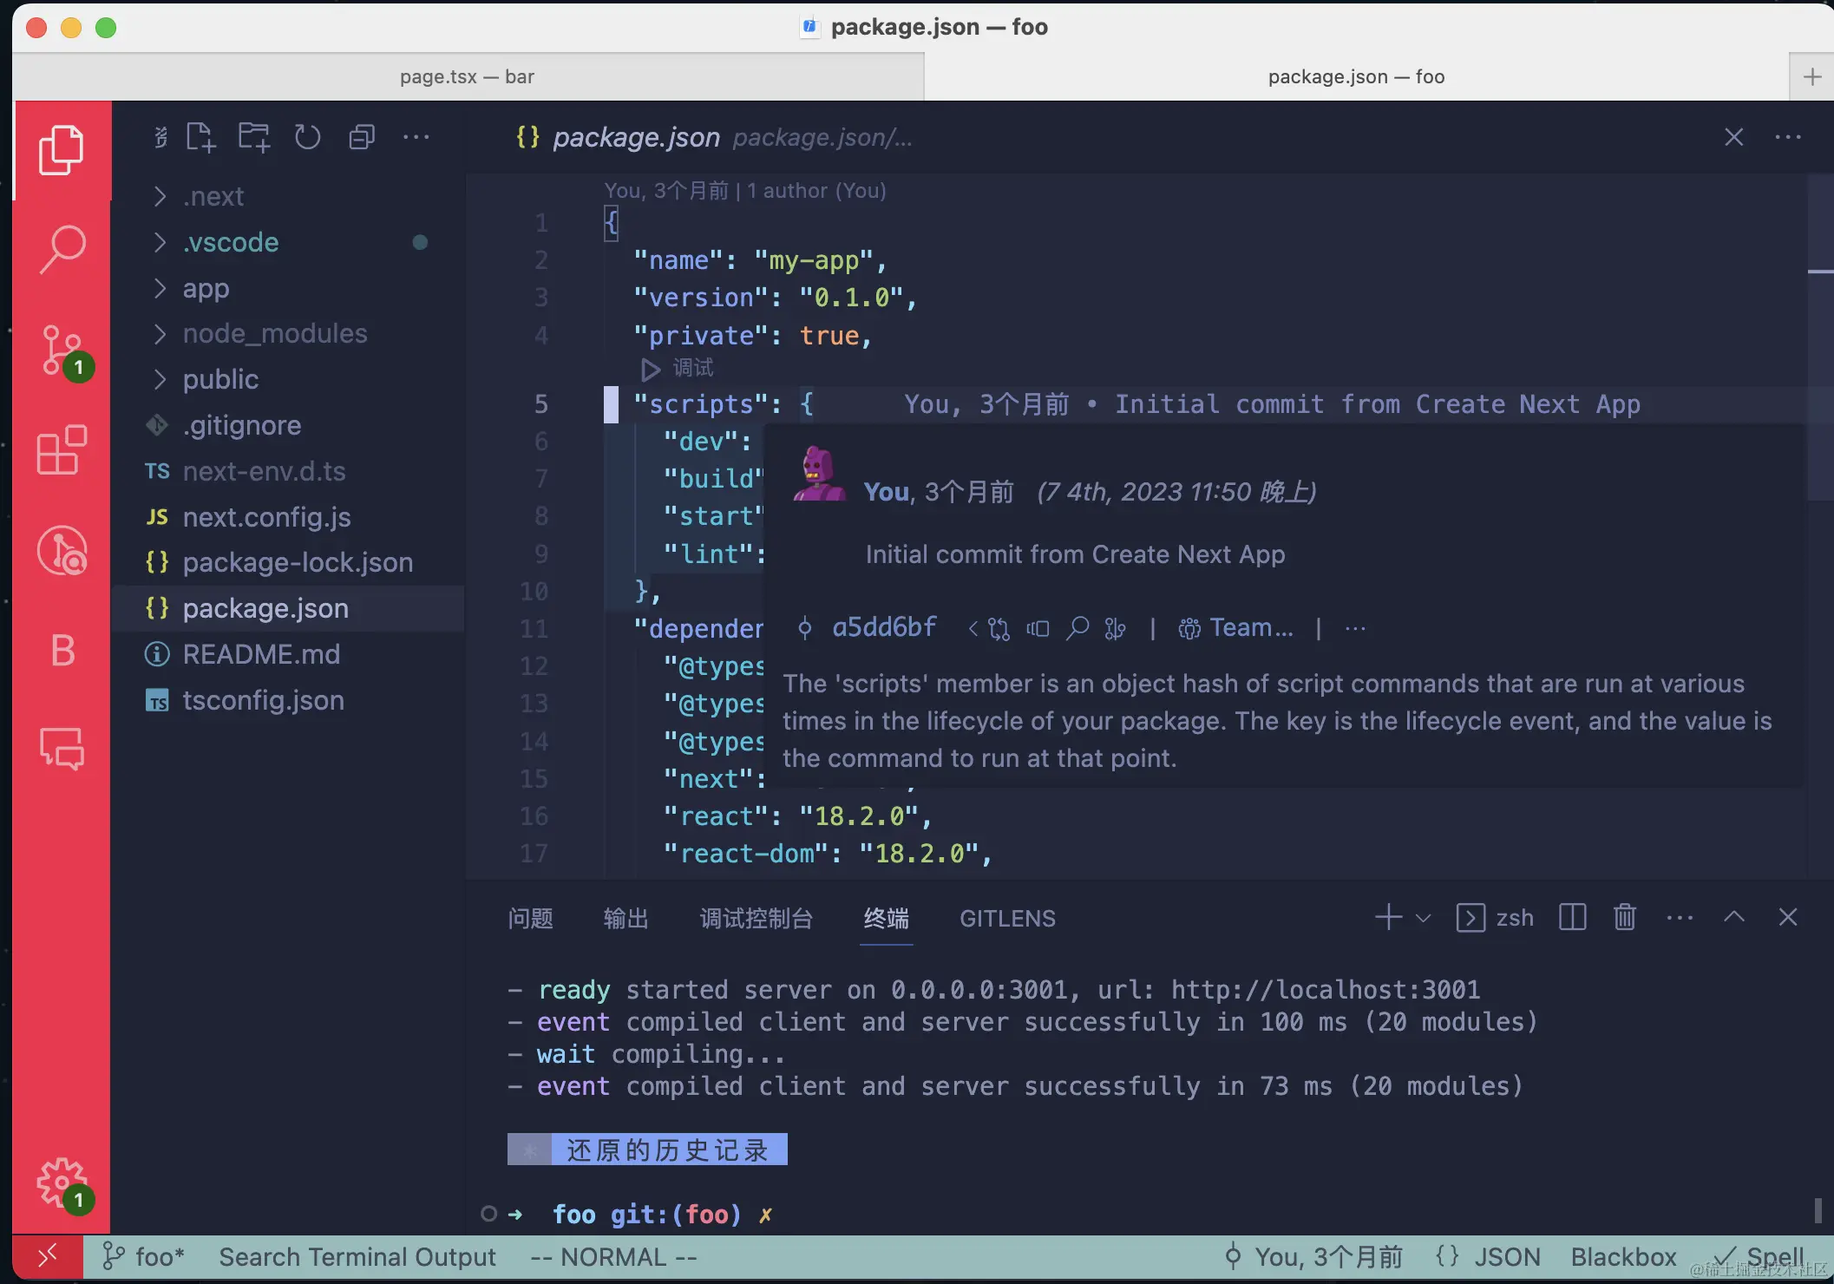
Task: Click New File icon in explorer toolbar
Action: [200, 137]
